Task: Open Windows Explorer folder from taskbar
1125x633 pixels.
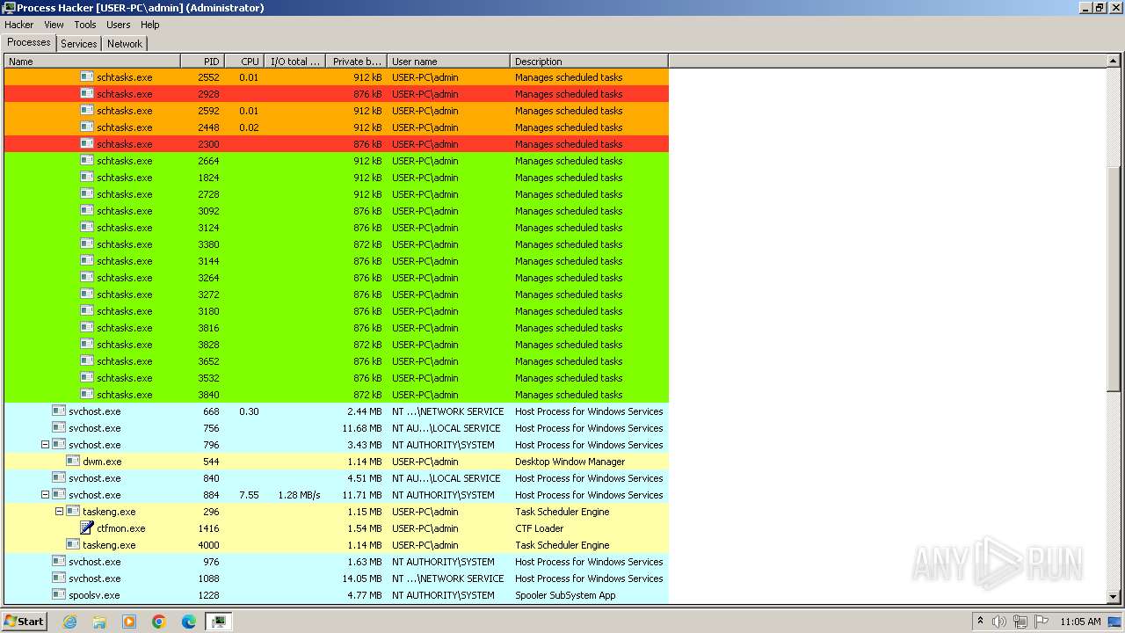Action: [x=99, y=622]
